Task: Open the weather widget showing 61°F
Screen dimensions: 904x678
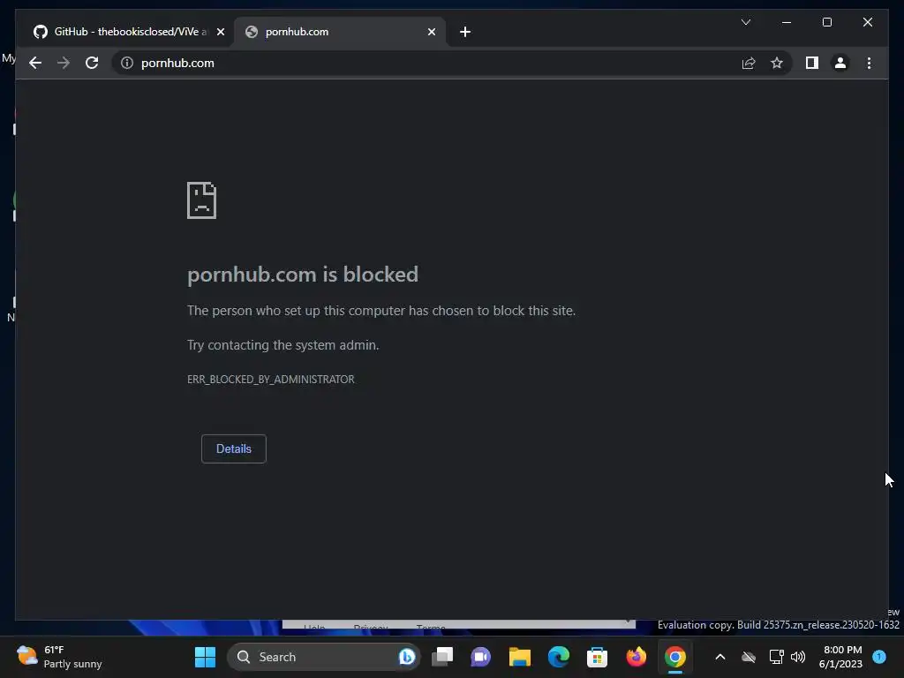Action: point(59,657)
